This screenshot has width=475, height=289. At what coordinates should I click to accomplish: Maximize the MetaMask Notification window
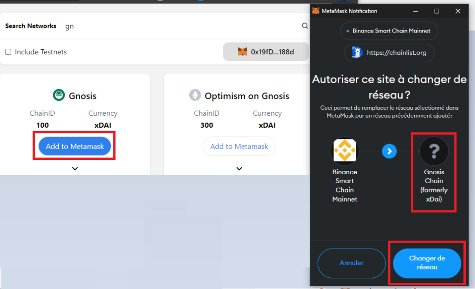tap(436, 11)
